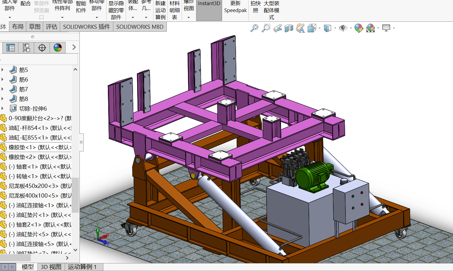The image size is (453, 271).
Task: Open the 爆炸视图 dropdown arrow
Action: pos(189,18)
